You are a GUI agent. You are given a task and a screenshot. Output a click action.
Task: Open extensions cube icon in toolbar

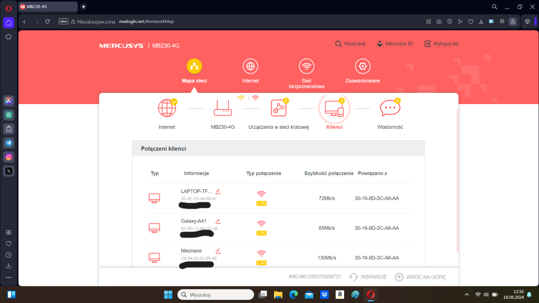pyautogui.click(x=528, y=22)
